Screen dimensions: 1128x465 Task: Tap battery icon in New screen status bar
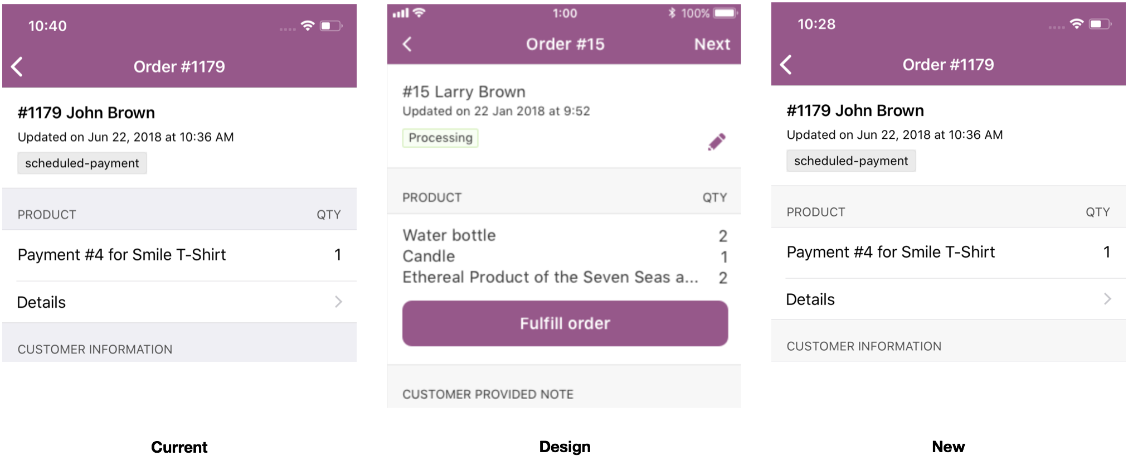click(1100, 24)
